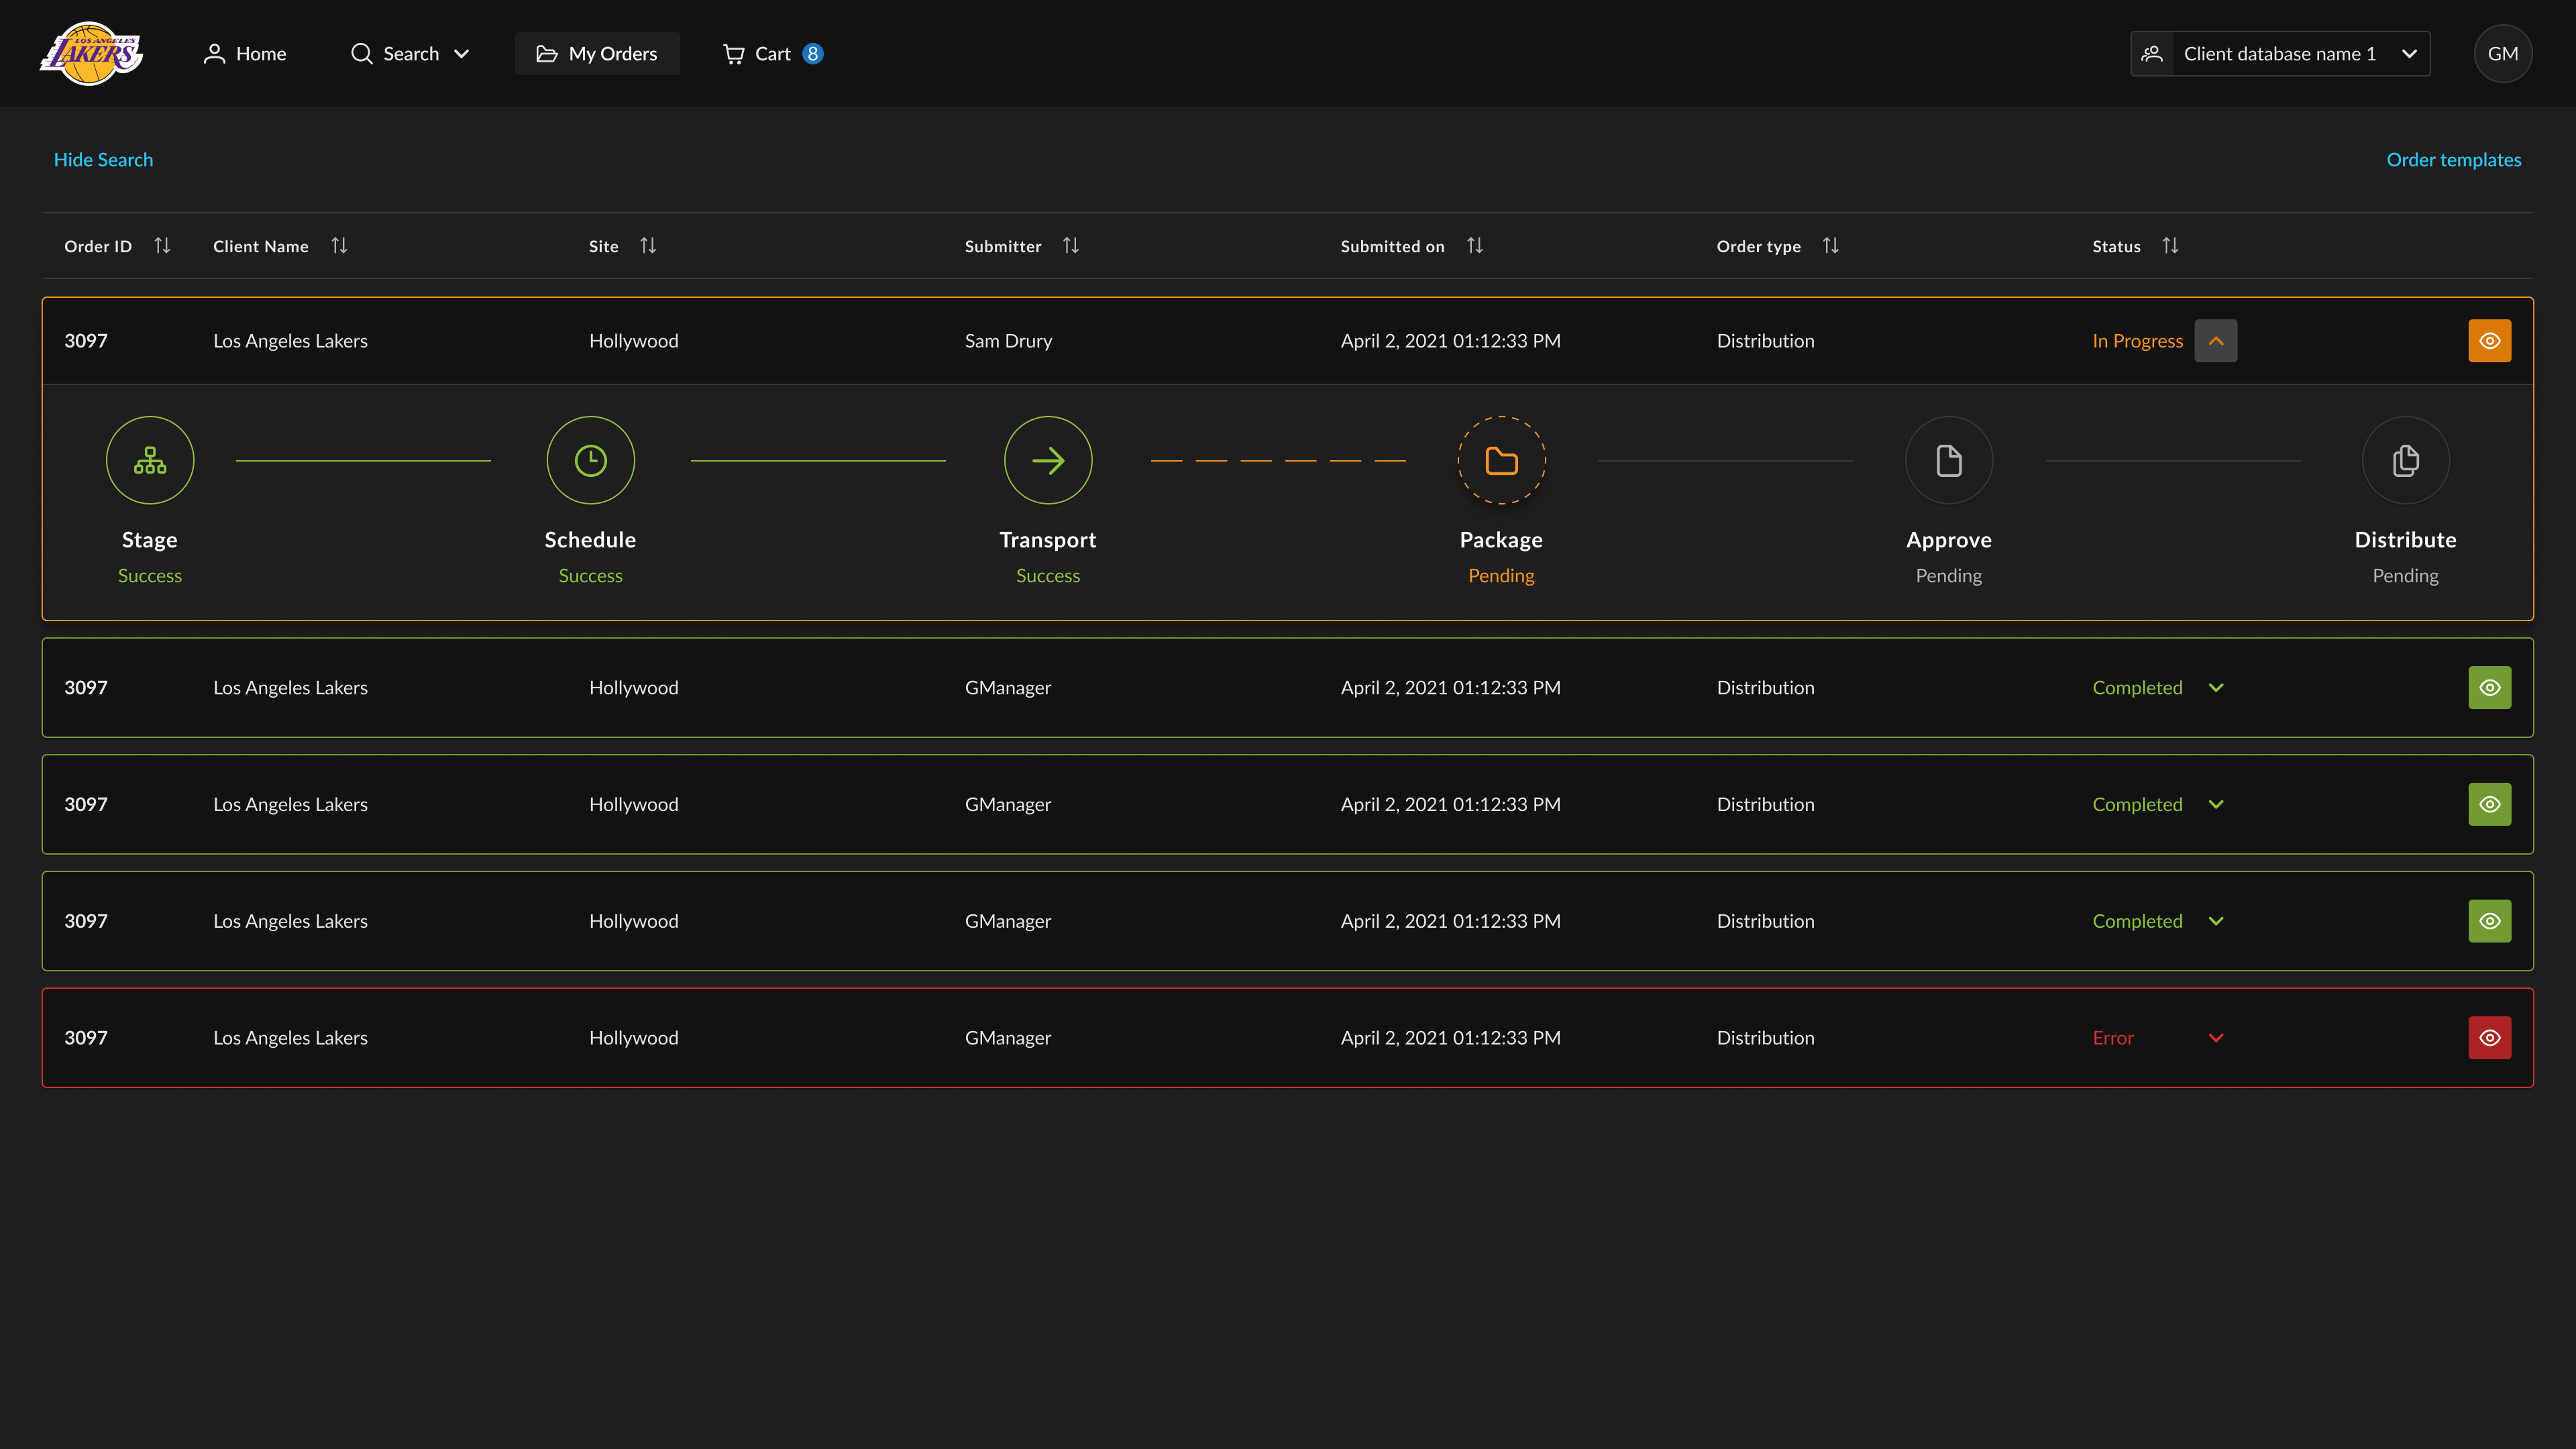Click the Hide Search link
This screenshot has height=1449, width=2576.
tap(103, 160)
